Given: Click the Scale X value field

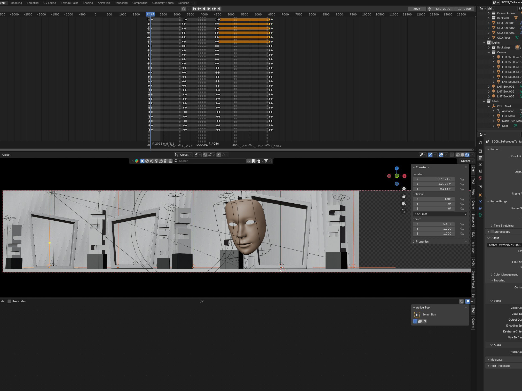Looking at the screenshot, I should tap(434, 224).
